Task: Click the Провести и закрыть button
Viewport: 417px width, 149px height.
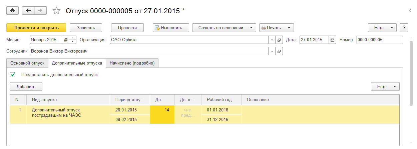Action: click(36, 28)
